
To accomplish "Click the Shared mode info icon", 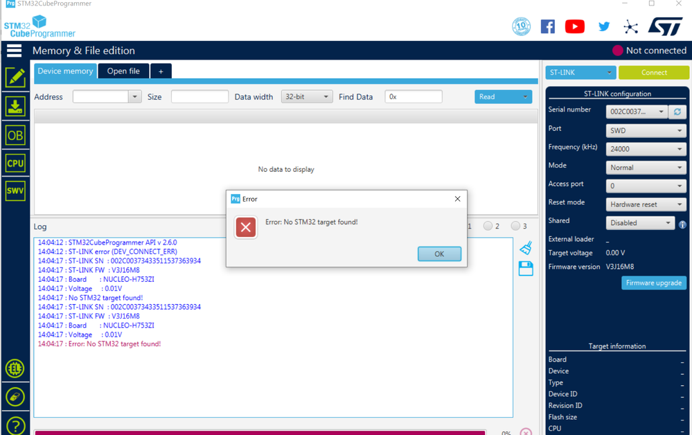I will tap(682, 224).
